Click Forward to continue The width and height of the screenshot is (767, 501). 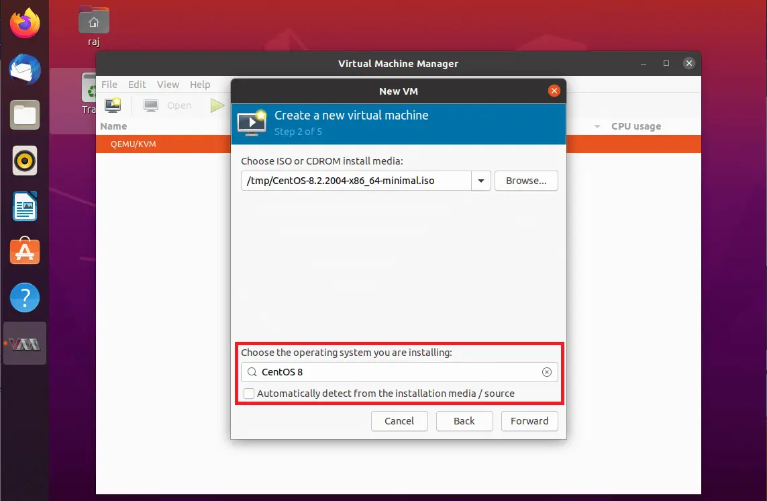[529, 421]
